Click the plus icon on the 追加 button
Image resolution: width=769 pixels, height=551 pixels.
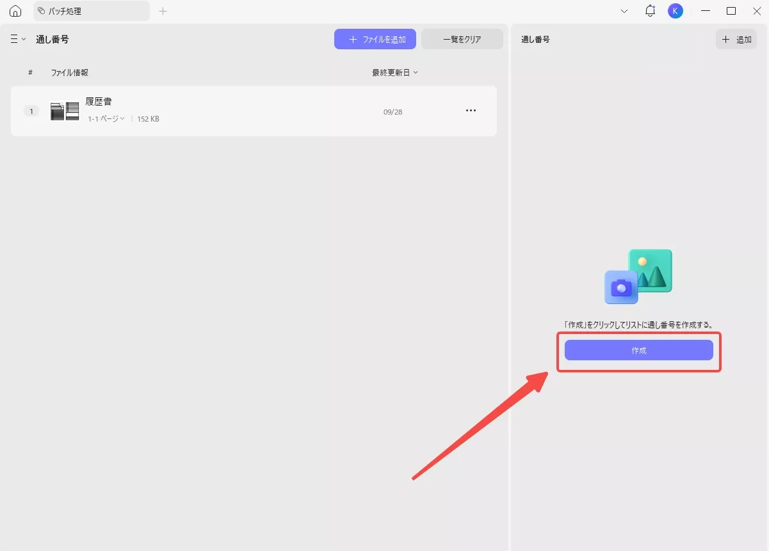coord(727,39)
